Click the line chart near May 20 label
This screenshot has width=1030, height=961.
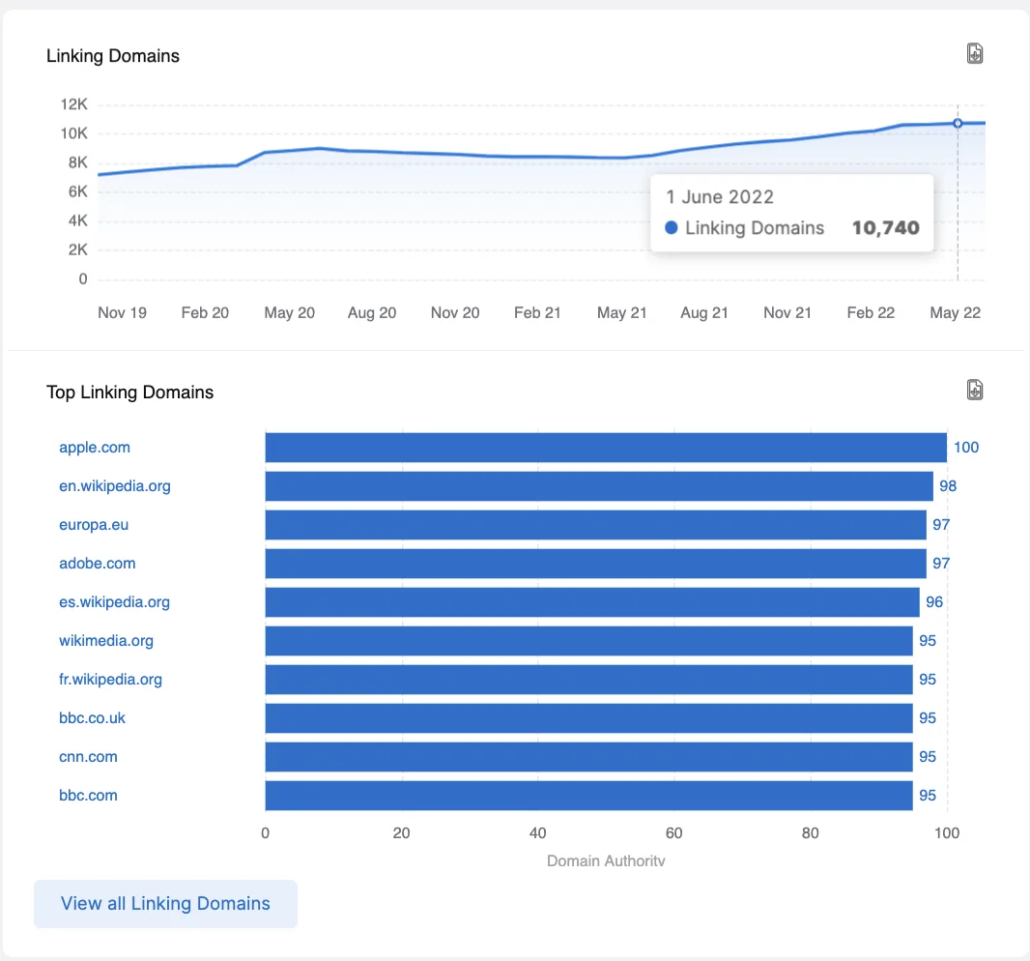(290, 151)
